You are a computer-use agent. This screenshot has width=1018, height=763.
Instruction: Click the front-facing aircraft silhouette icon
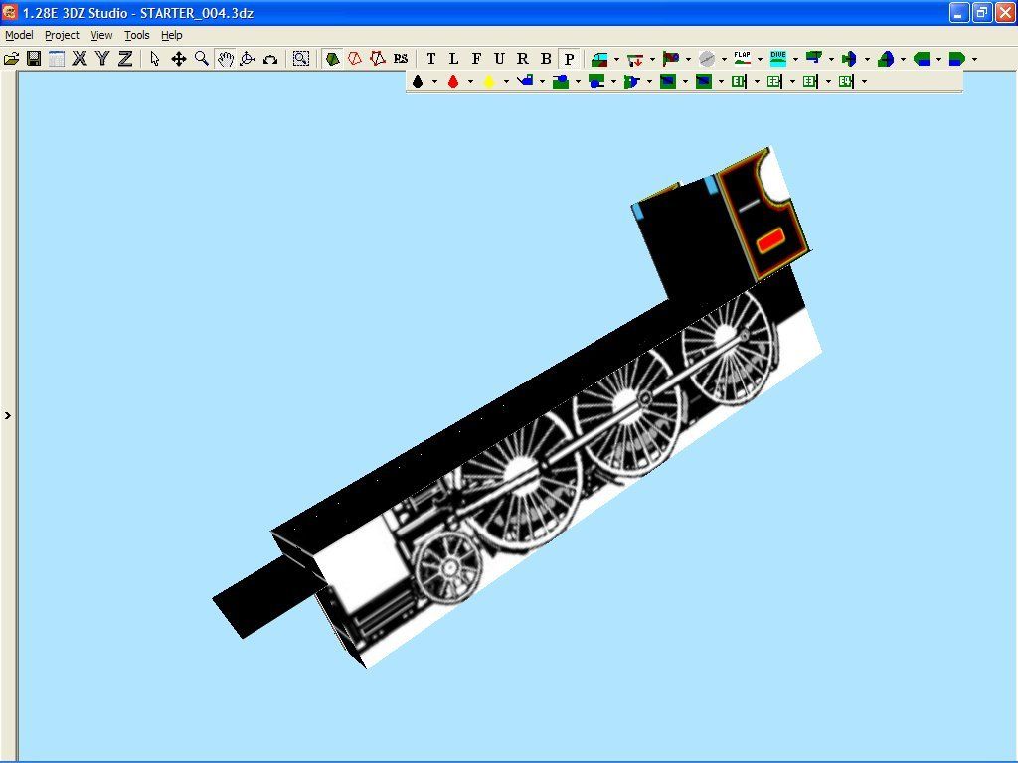tap(849, 59)
